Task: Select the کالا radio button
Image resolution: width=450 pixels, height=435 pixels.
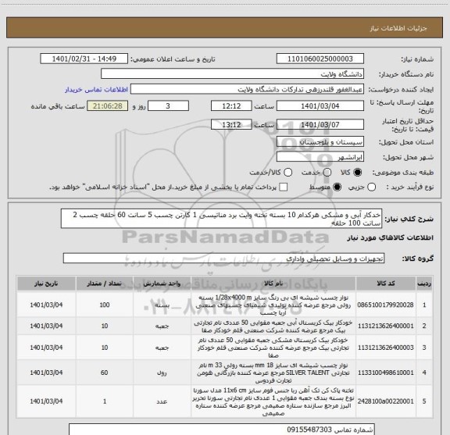Action: coord(358,173)
